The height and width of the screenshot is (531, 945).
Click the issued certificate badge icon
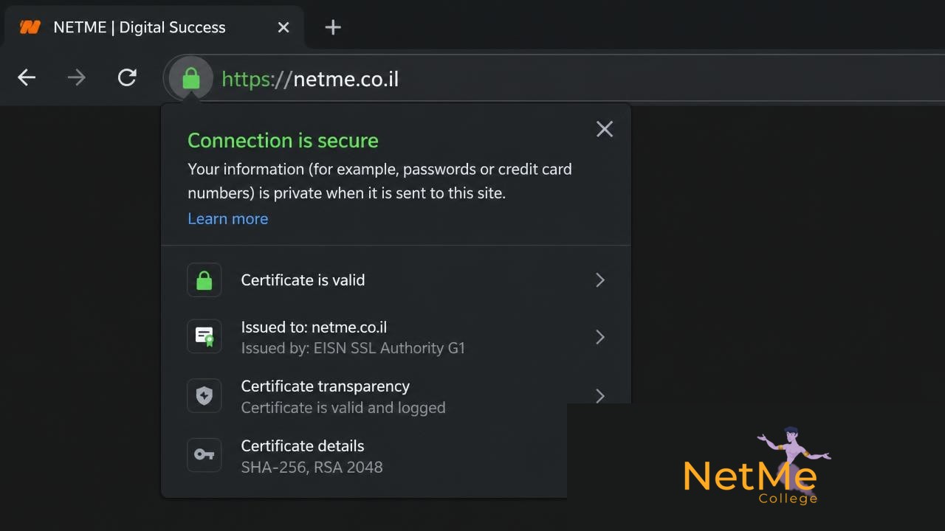tap(205, 337)
